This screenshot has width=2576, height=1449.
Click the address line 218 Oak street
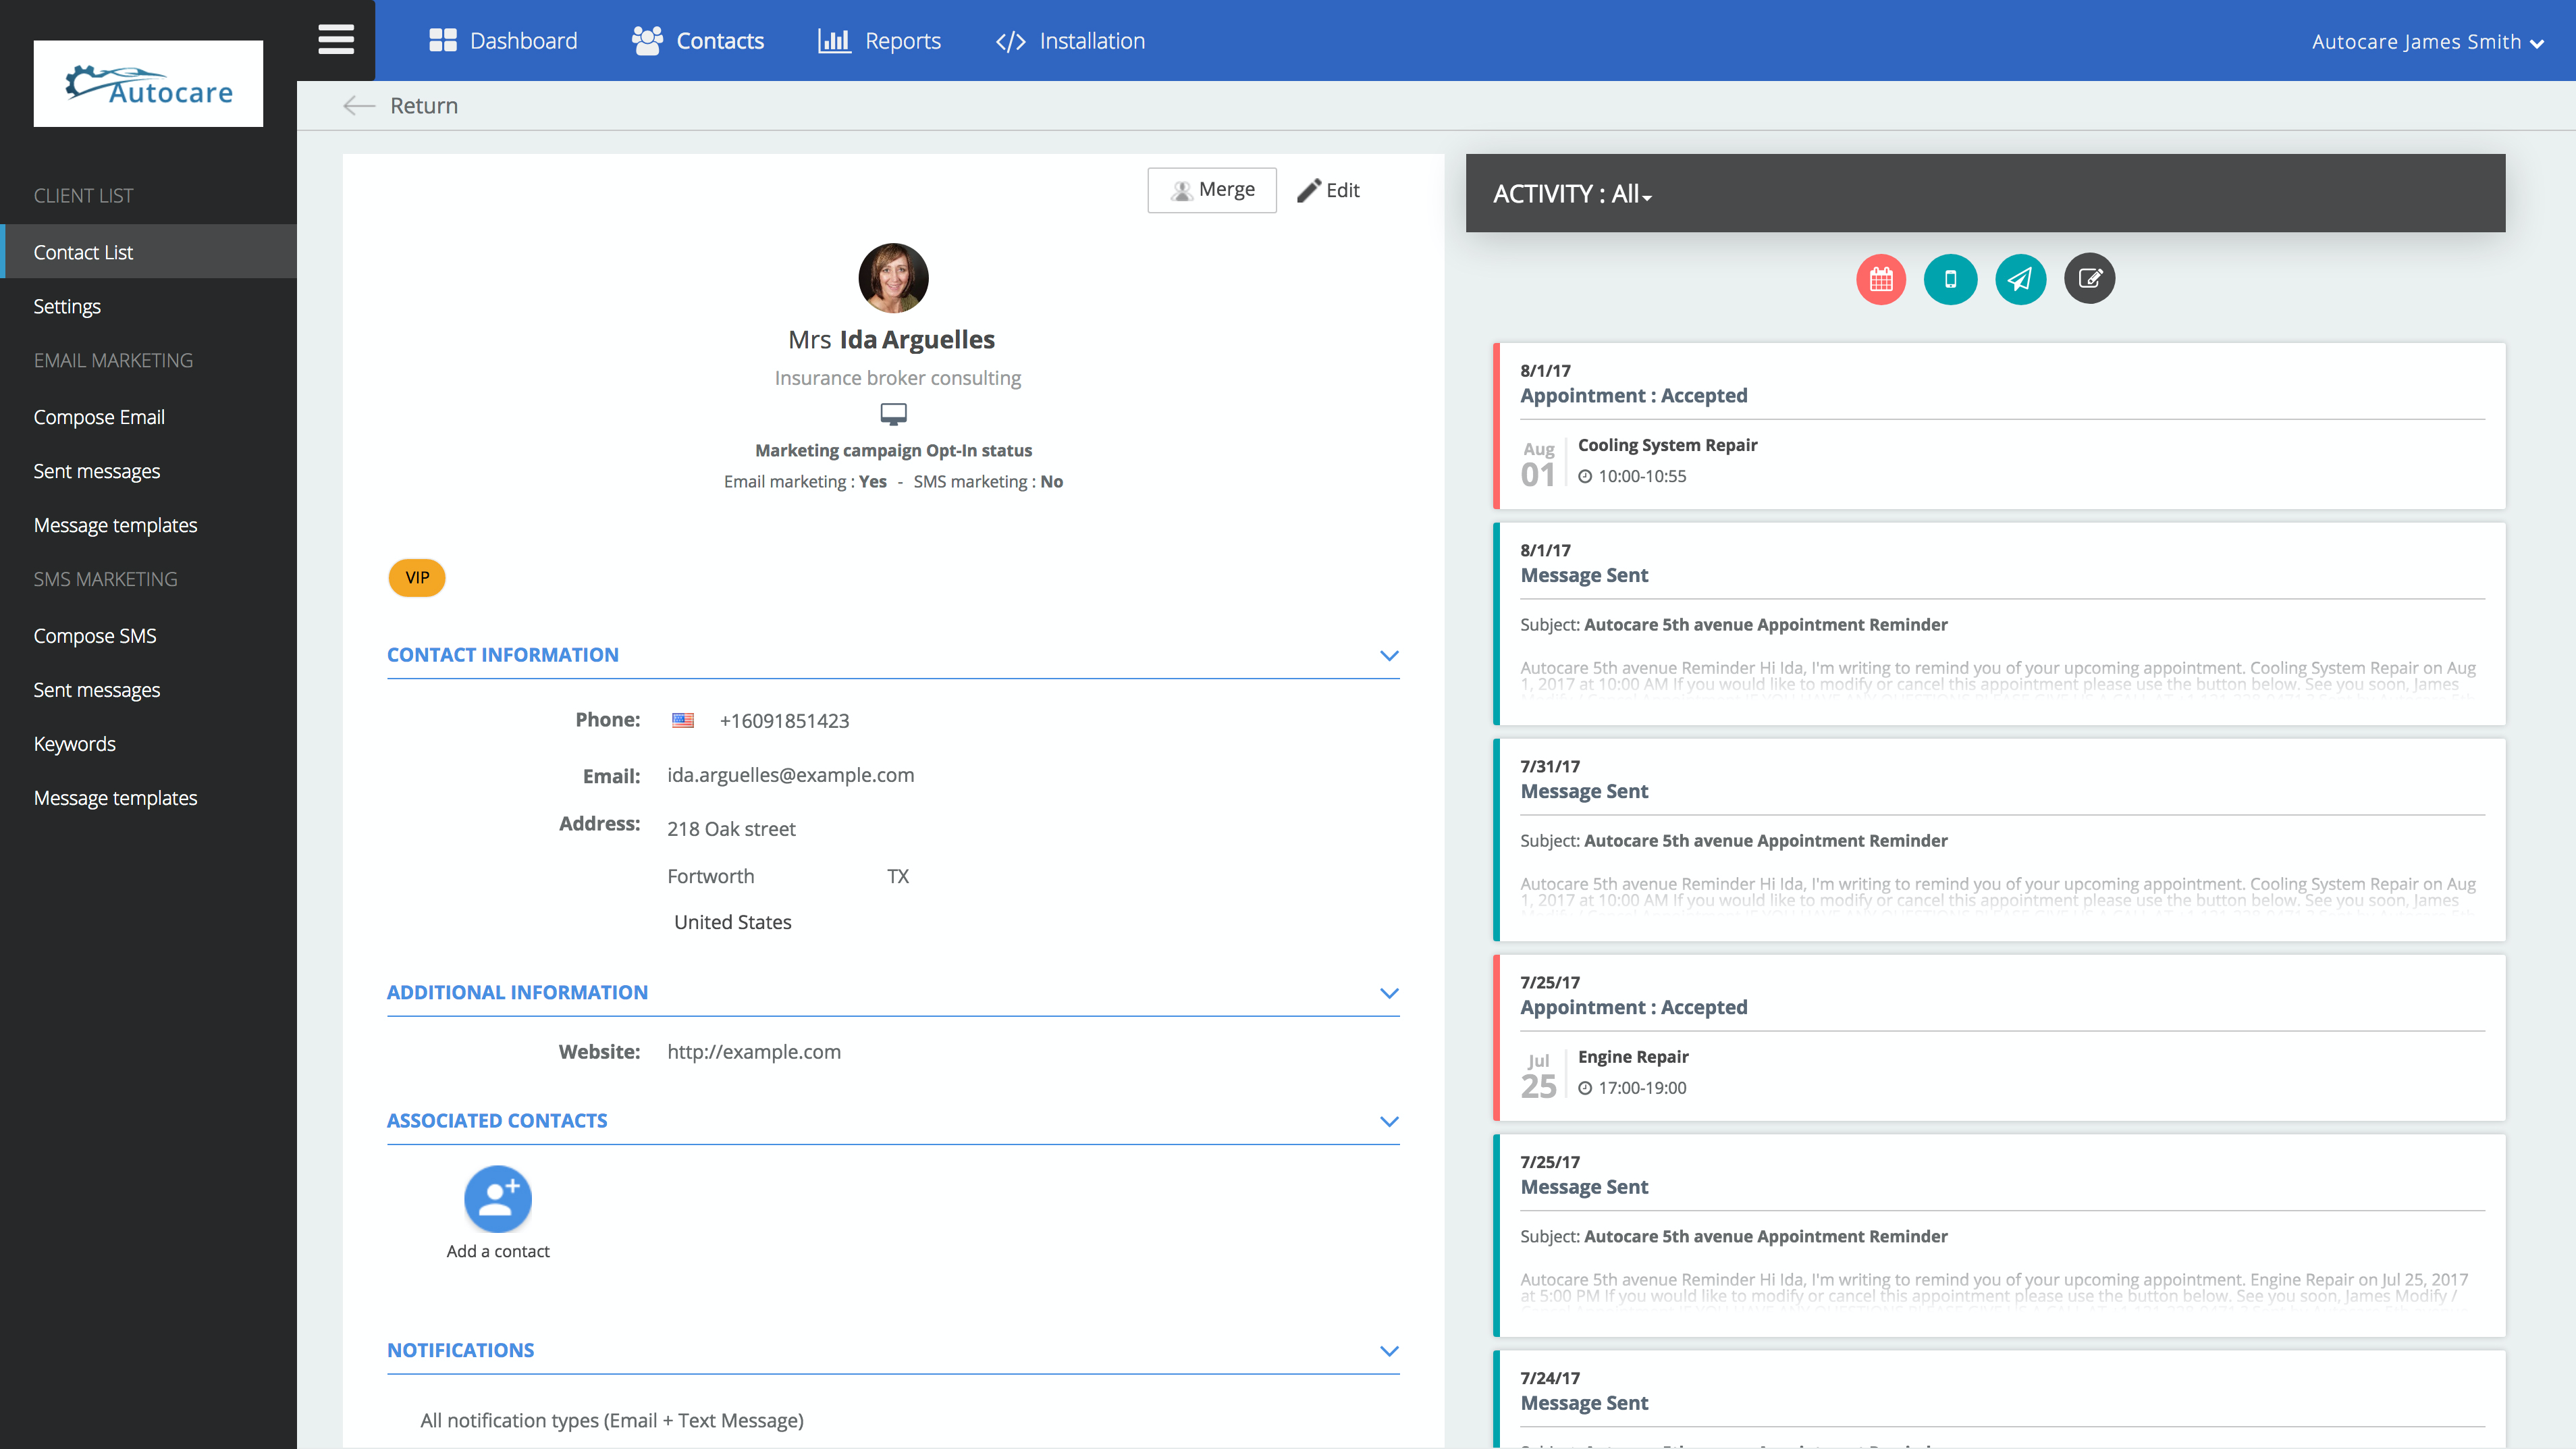(731, 829)
